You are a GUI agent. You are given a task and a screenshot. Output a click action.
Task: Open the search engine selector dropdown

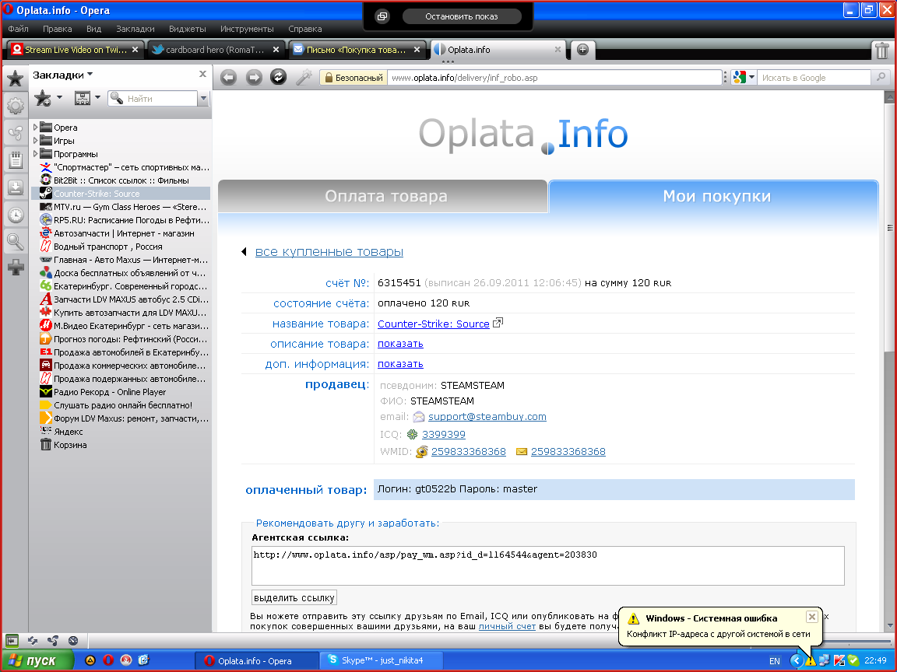click(x=751, y=77)
